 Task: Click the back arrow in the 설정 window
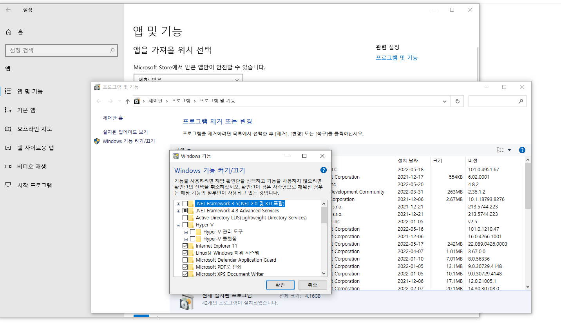(8, 10)
